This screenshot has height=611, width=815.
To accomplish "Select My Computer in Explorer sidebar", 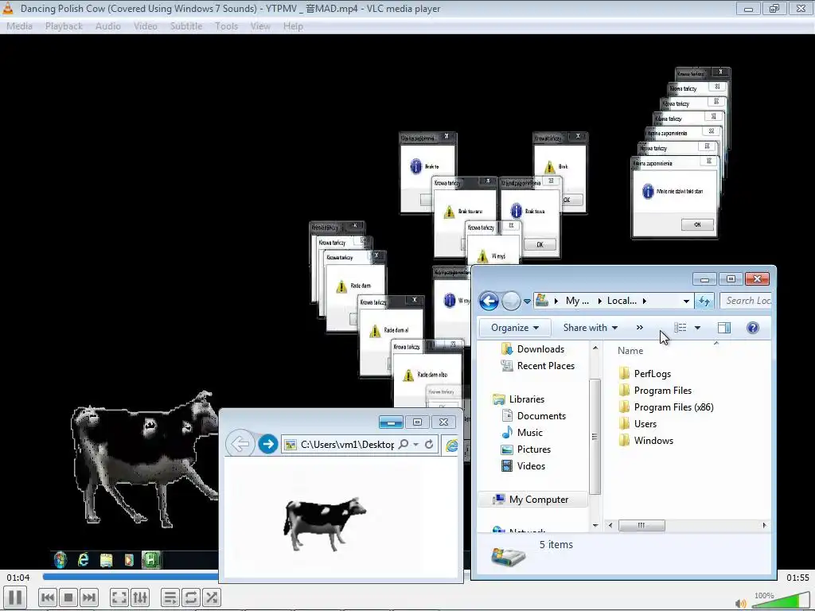I will click(x=532, y=500).
